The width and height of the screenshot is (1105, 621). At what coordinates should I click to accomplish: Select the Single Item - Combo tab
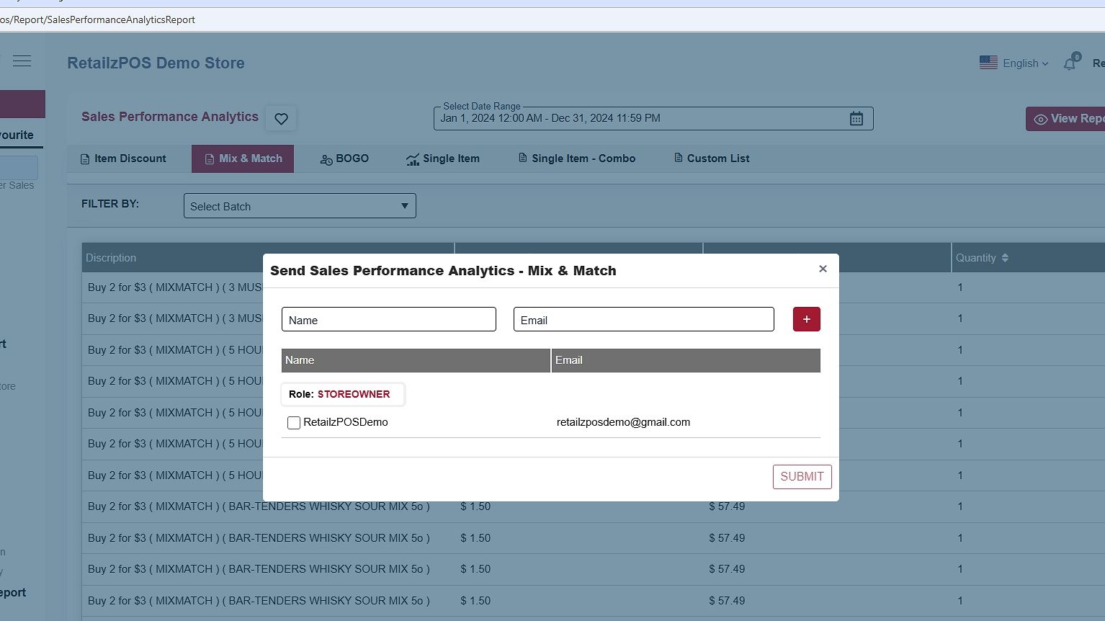click(577, 158)
